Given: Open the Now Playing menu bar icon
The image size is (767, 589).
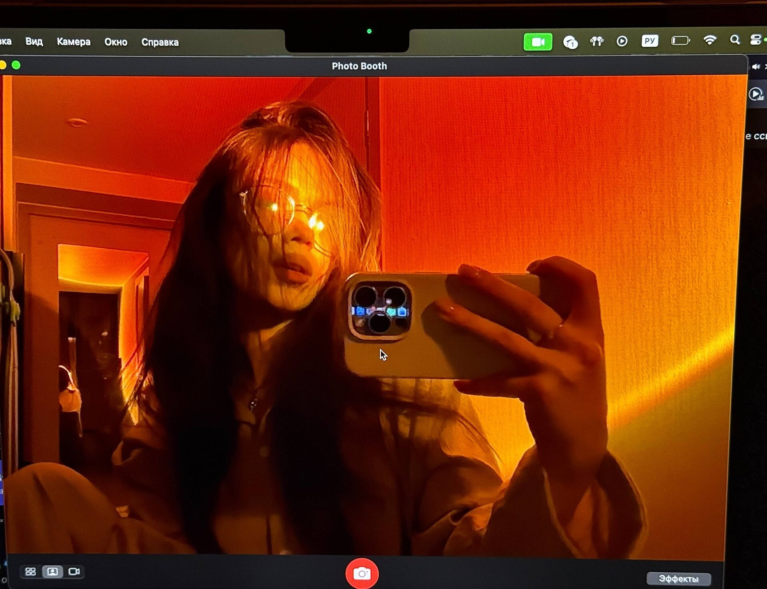Looking at the screenshot, I should point(622,41).
